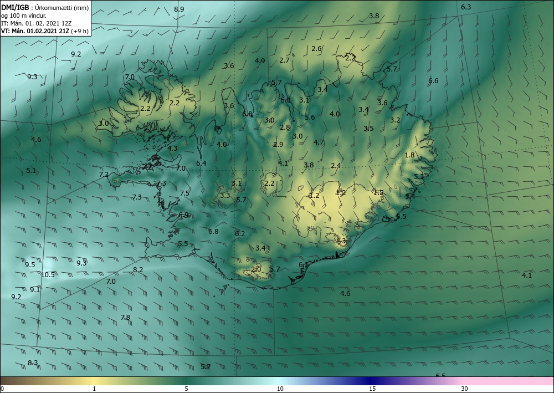Image resolution: width=554 pixels, height=393 pixels.
Task: Click the 6.2 value on the map
Action: (240, 233)
